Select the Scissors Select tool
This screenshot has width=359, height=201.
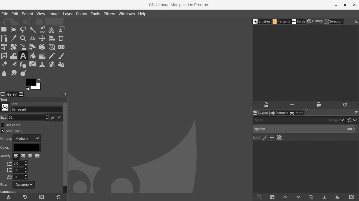coord(52,29)
